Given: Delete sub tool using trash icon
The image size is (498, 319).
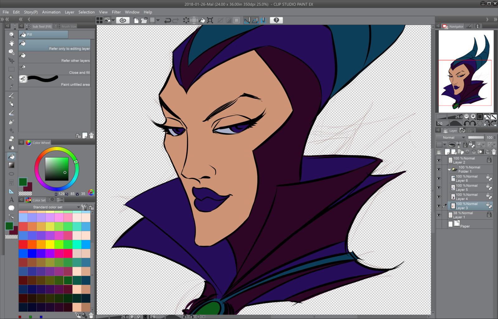Looking at the screenshot, I should (92, 136).
